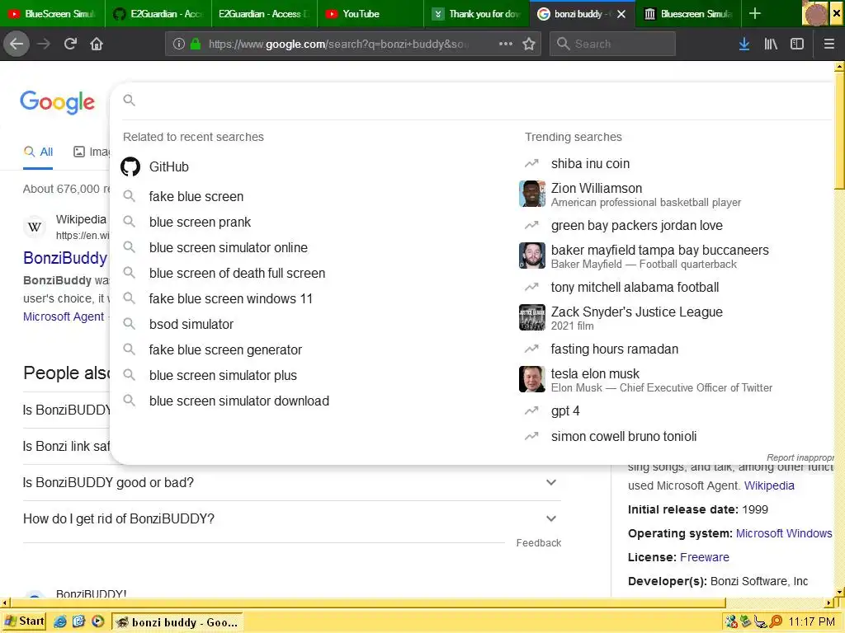This screenshot has width=845, height=633.
Task: Open the Firefox home page
Action: point(97,44)
